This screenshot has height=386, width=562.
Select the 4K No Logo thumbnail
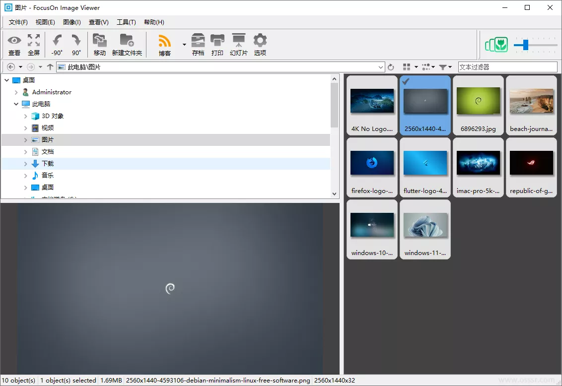[x=372, y=105]
